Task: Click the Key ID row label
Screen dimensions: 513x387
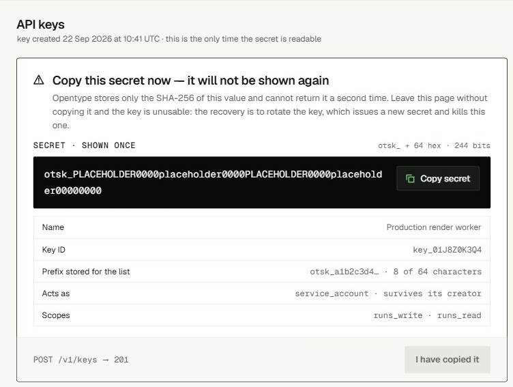Action: point(54,250)
